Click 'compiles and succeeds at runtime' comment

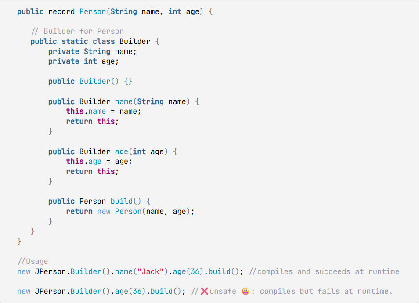324,272
